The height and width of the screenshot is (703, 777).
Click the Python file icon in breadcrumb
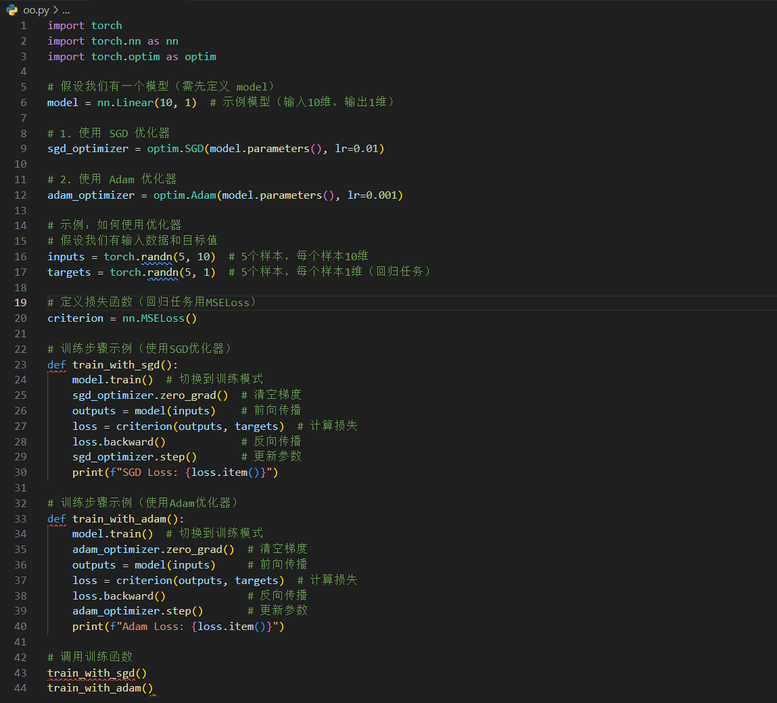(x=12, y=10)
